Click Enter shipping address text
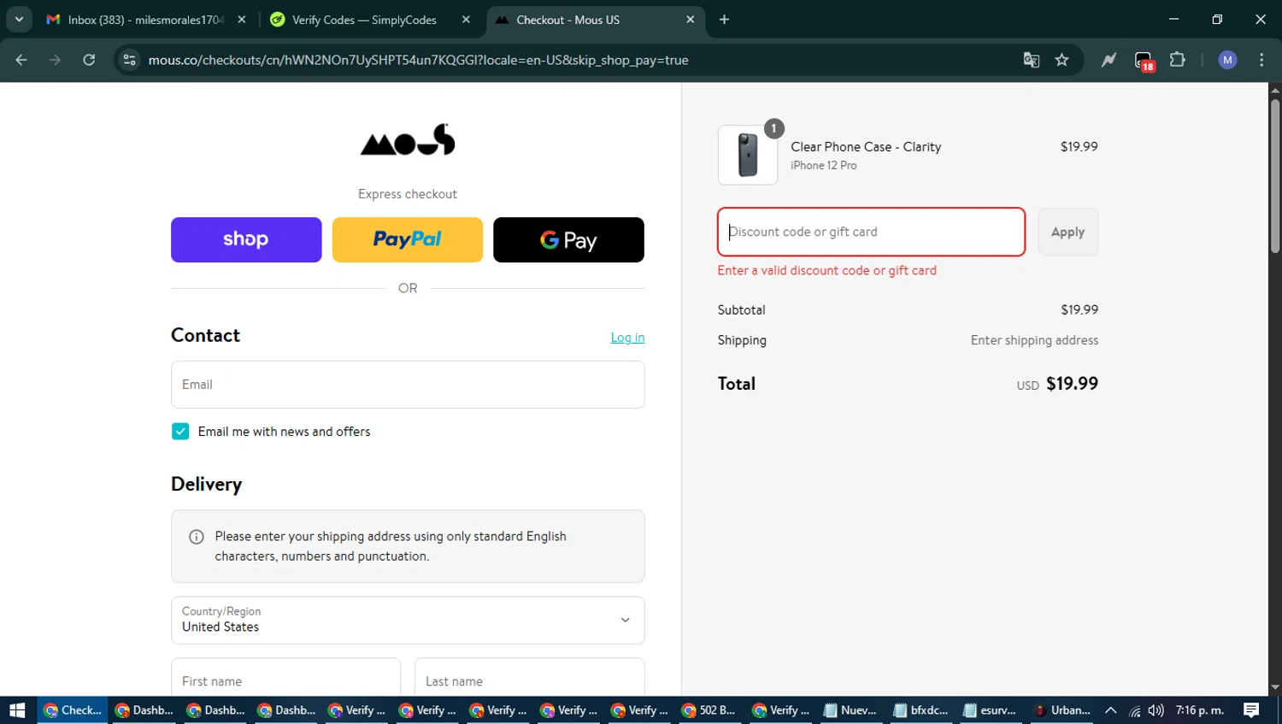The height and width of the screenshot is (724, 1282). (1034, 340)
